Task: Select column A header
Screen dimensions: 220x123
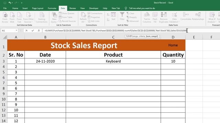Action: pos(16,37)
